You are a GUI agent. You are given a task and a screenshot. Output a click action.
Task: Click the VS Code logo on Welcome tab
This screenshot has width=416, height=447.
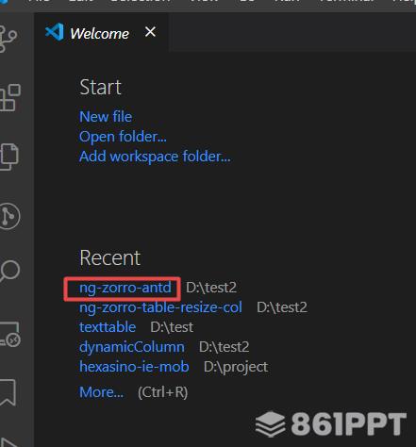point(55,32)
